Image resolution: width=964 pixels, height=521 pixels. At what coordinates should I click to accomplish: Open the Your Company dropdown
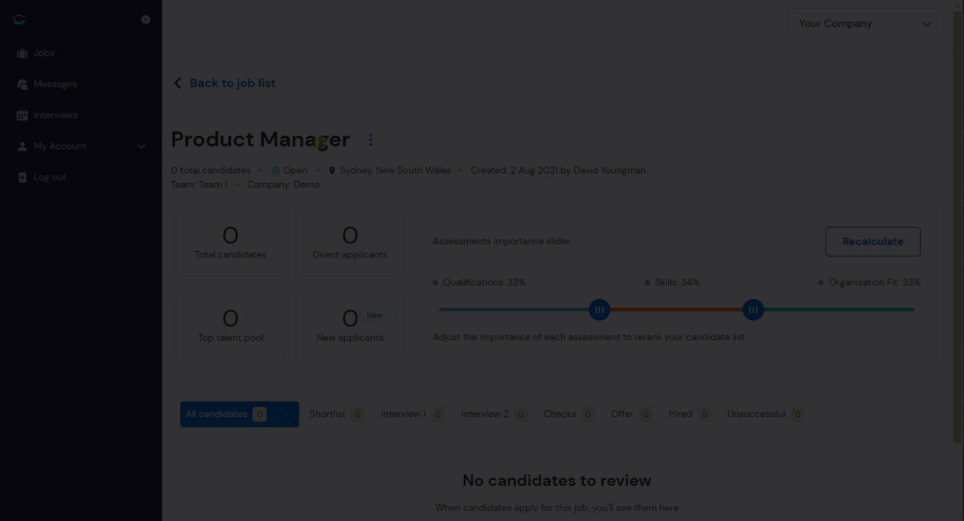[865, 24]
